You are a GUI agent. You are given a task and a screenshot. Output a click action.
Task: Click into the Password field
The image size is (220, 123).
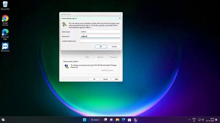click(100, 37)
